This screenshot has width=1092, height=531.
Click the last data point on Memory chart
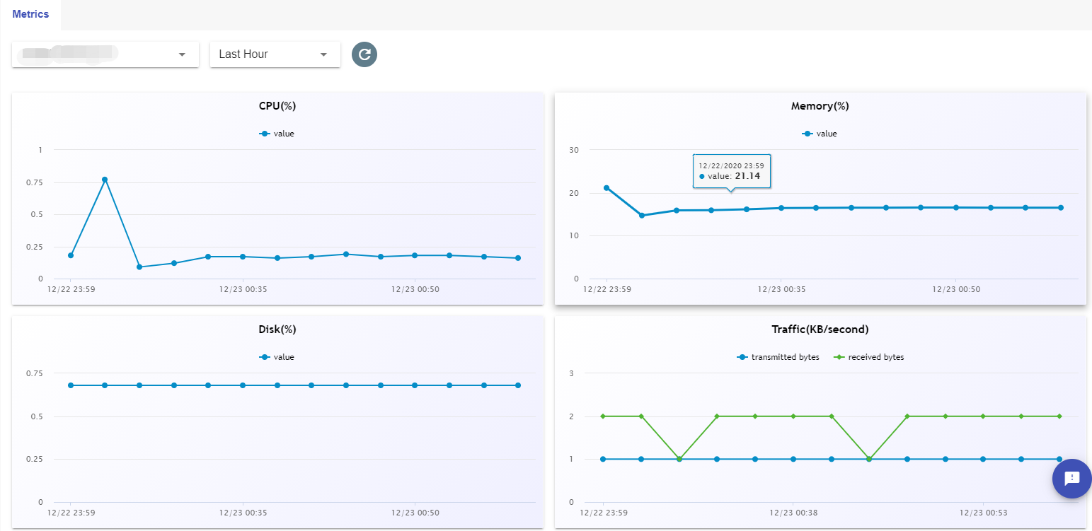(1061, 208)
